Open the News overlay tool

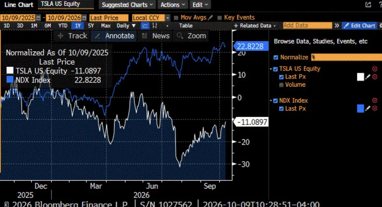tap(155, 36)
